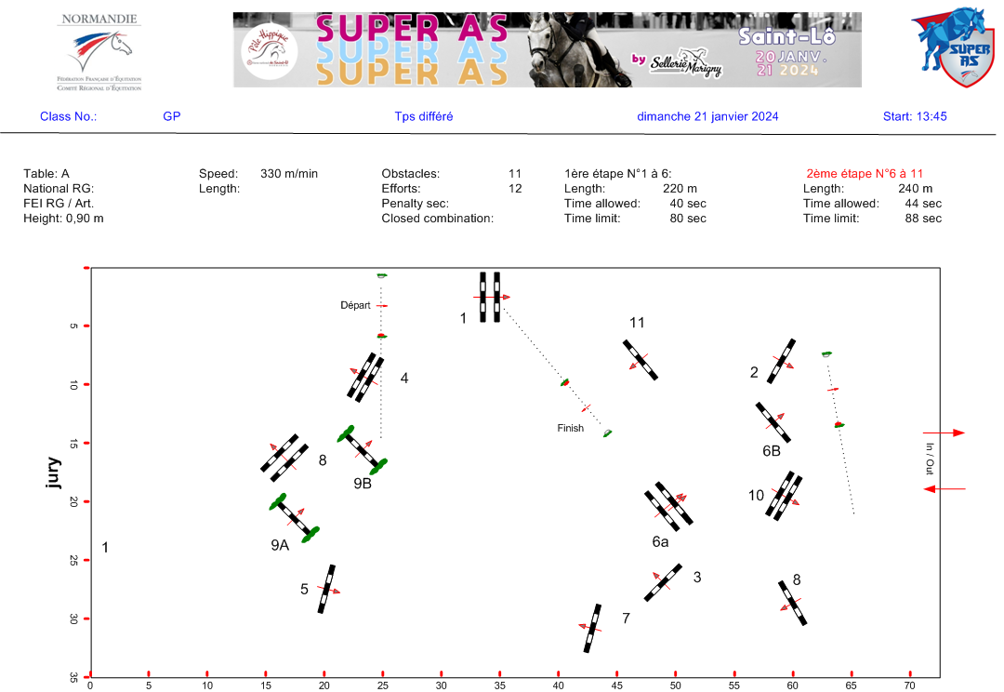Select the obstacle 11 jump
The image size is (1004, 692).
click(x=641, y=360)
